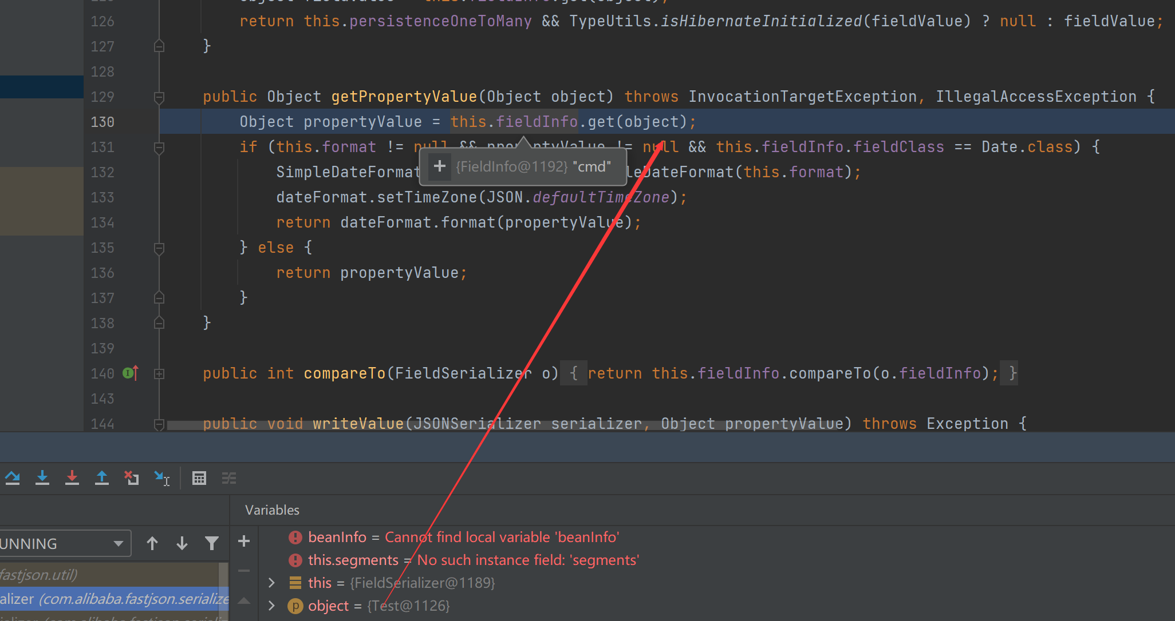
Task: Click the Force Step Into red arrow icon
Action: tap(72, 477)
